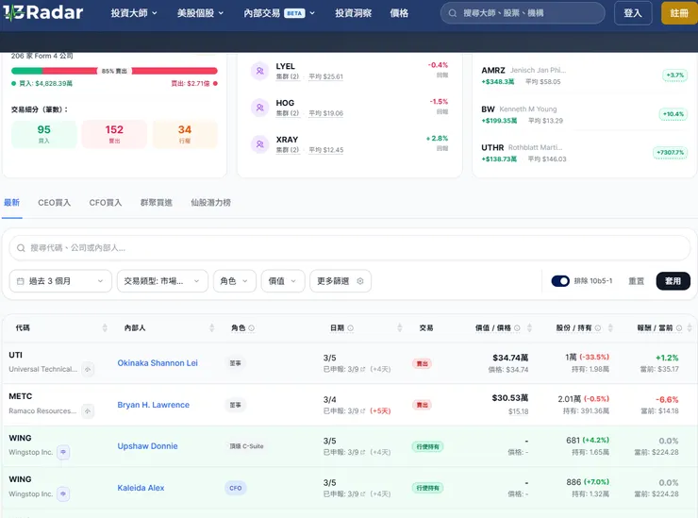The width and height of the screenshot is (698, 518).
Task: Click the 套用 apply button
Action: click(x=673, y=281)
